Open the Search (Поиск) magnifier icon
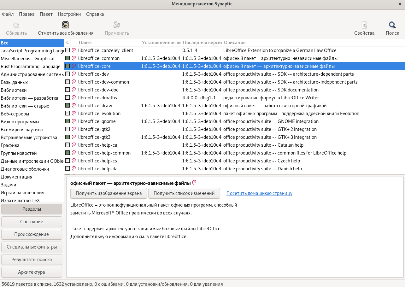The image size is (405, 287). click(392, 26)
